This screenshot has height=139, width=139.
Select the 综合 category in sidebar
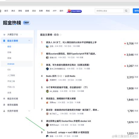[9, 47]
